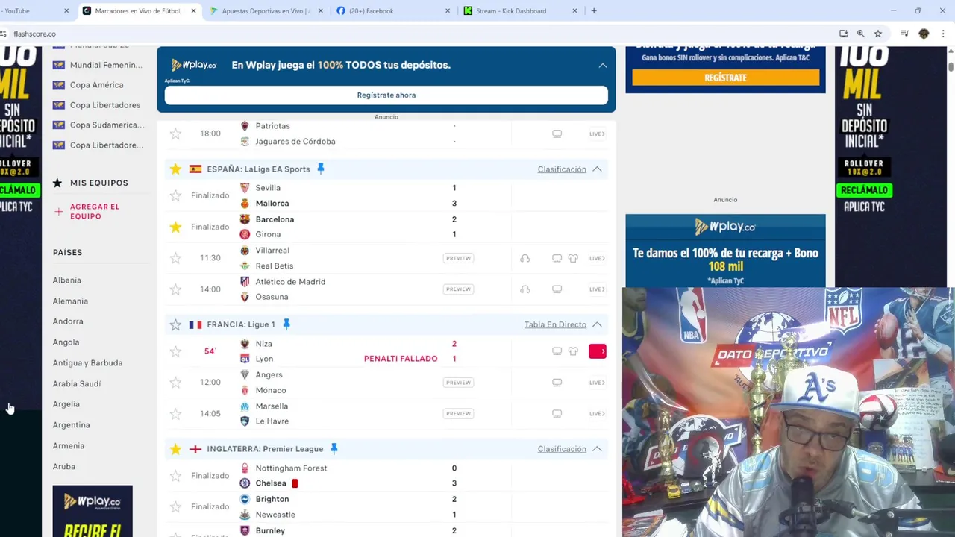Star the Brighton vs Newcastle match
955x537 pixels.
[175, 507]
